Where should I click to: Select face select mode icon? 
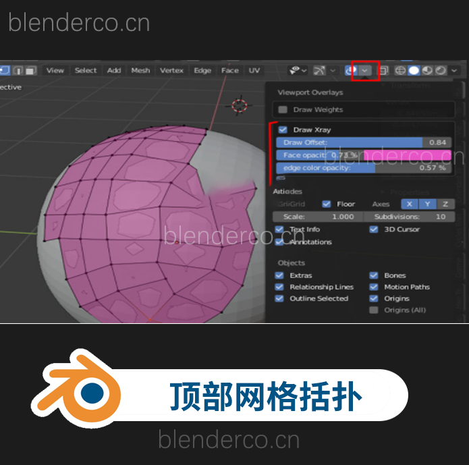(30, 71)
